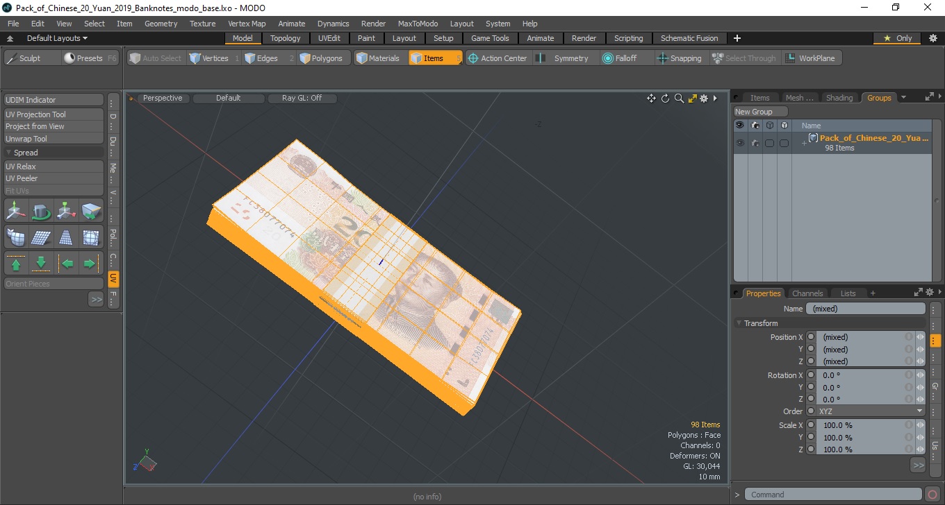Open the Default Layouts dropdown
945x505 pixels.
point(58,38)
